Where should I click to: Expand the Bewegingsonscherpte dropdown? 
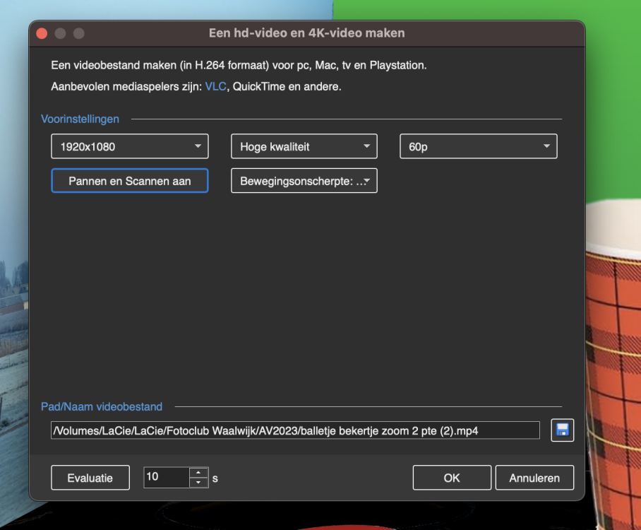[x=304, y=181]
